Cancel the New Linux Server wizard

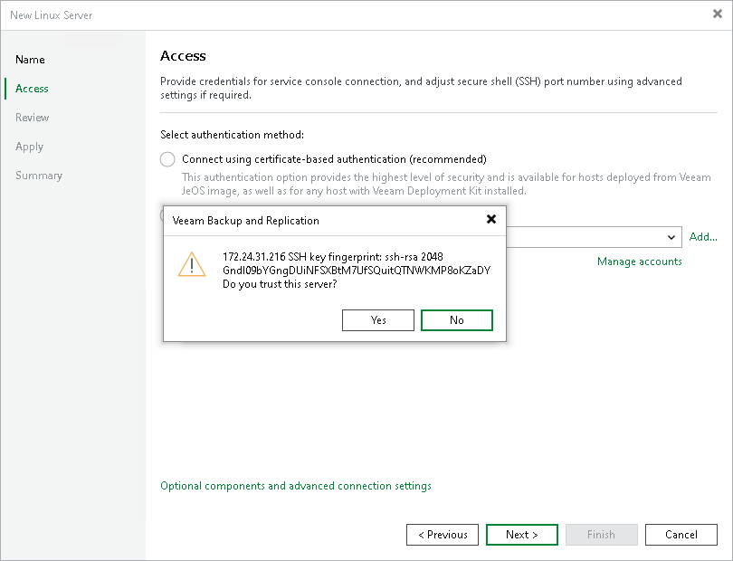click(681, 535)
